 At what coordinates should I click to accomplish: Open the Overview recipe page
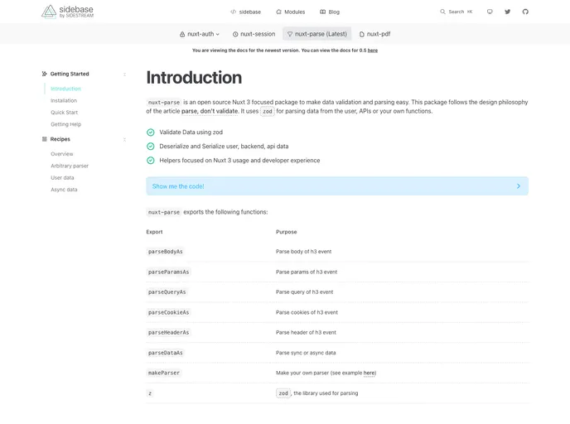[x=62, y=154]
